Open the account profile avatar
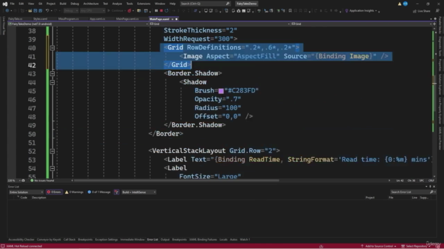This screenshot has width=444, height=249. click(405, 3)
